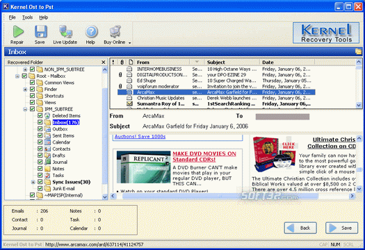Screen dimensions: 365x250
Task: Click the Calendar folder icon
Action: [x=47, y=142]
